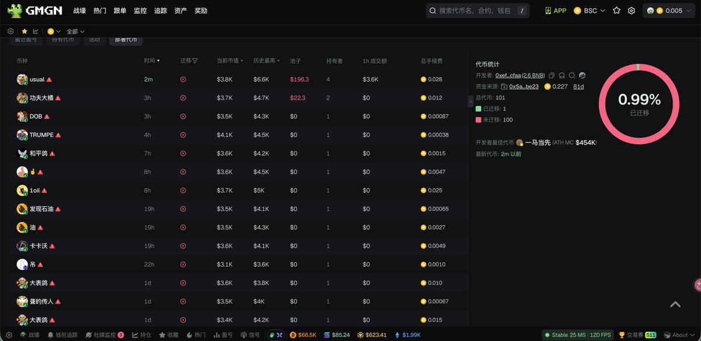The image size is (701, 341).
Task: Open the favorites star in top header
Action: [x=616, y=10]
